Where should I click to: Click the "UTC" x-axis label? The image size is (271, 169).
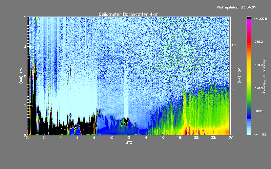click(x=129, y=142)
